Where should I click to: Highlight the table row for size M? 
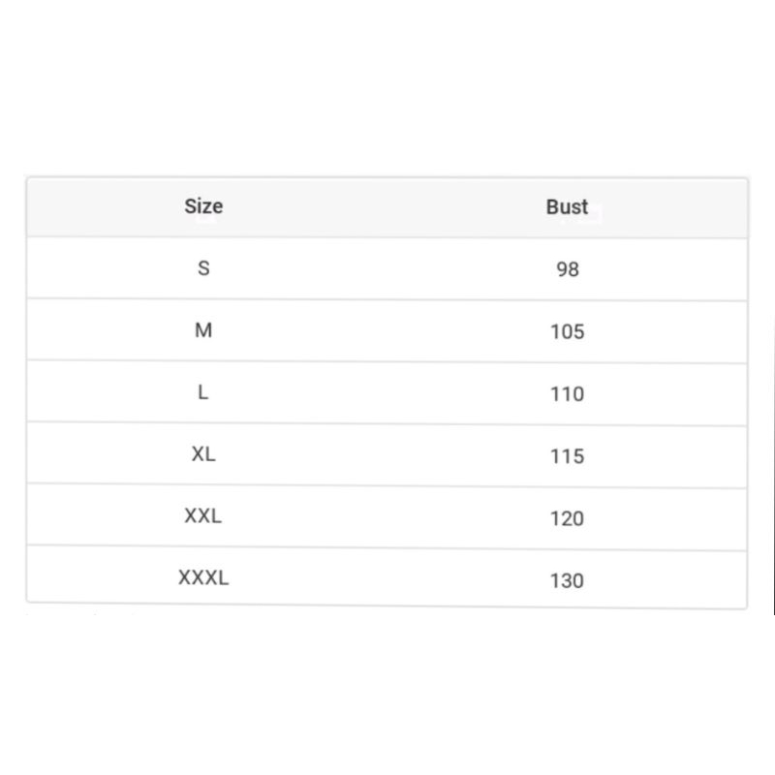(x=387, y=330)
